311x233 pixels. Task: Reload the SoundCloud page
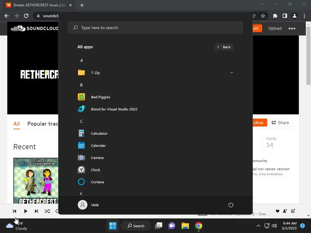26,16
